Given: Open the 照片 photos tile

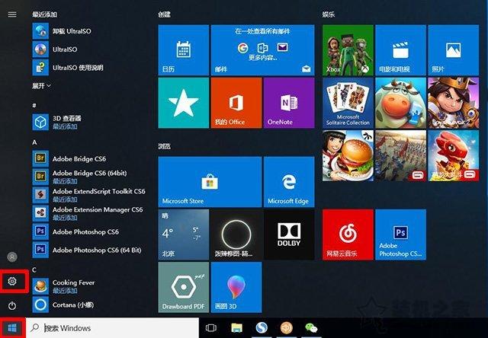Looking at the screenshot, I should click(x=454, y=50).
